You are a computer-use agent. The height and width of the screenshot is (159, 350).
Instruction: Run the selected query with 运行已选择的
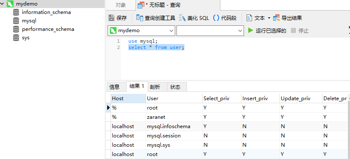267,30
